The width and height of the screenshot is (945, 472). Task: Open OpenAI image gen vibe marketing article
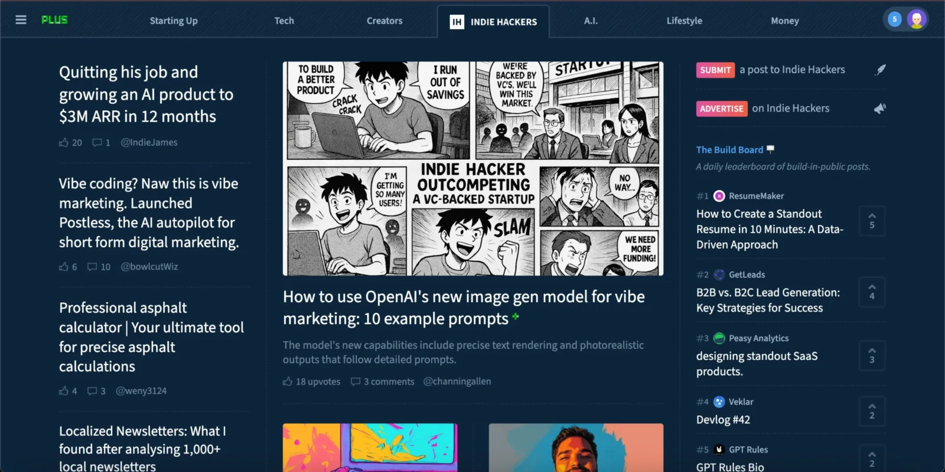[x=464, y=307]
